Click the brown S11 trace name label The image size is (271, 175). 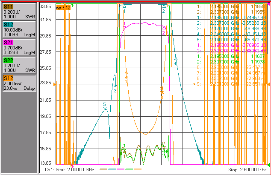[8, 7]
